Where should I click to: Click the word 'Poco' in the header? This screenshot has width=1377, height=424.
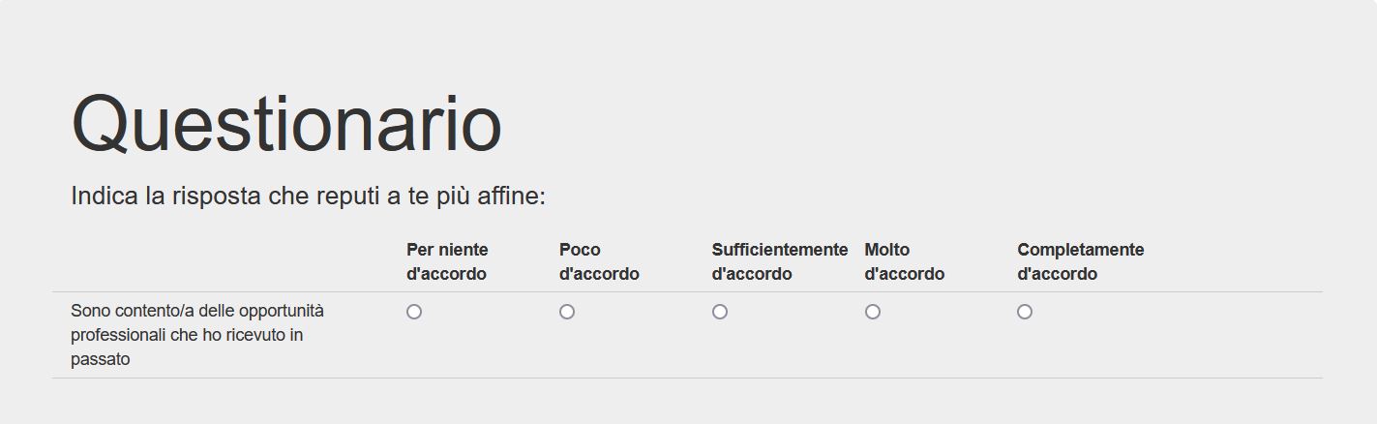(580, 250)
